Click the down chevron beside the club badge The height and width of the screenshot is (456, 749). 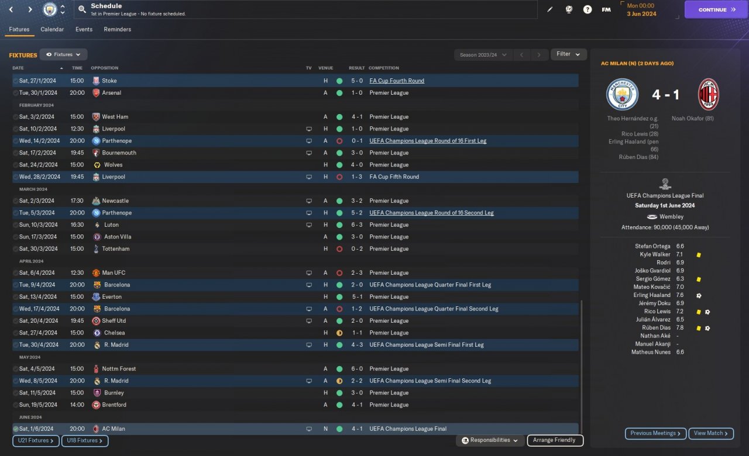(x=63, y=13)
